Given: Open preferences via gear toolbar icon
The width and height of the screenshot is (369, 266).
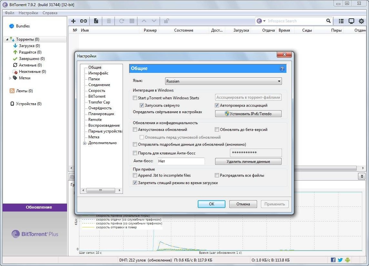Looking at the screenshot, I should (x=361, y=21).
